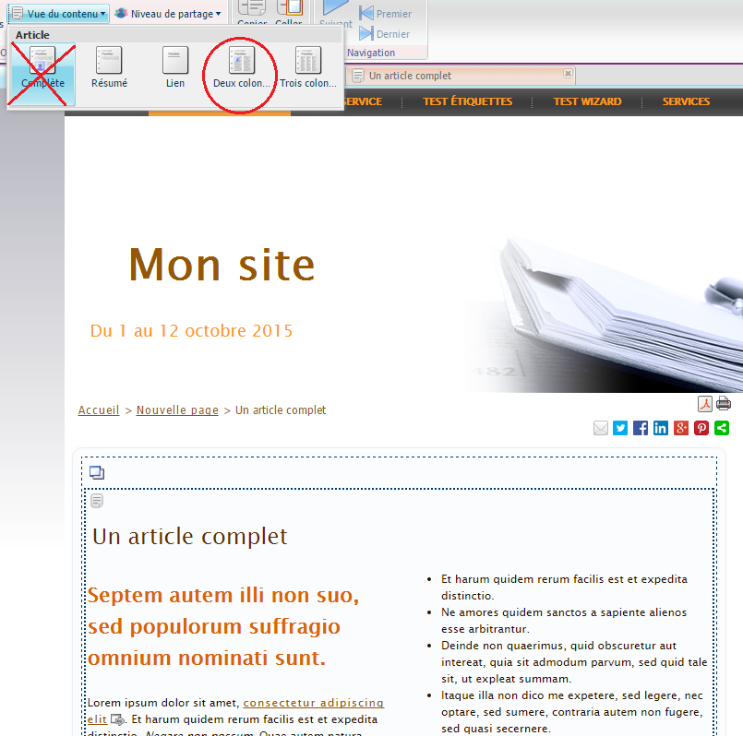Share the page on Pinterest
The image size is (743, 736).
tap(701, 428)
